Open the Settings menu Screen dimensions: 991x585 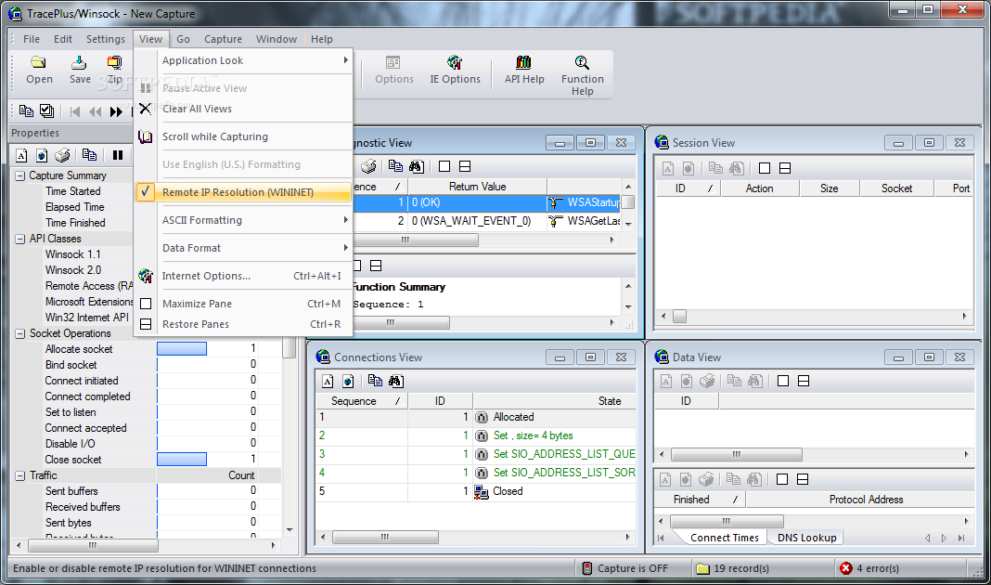tap(106, 39)
